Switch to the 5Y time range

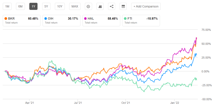(46, 6)
